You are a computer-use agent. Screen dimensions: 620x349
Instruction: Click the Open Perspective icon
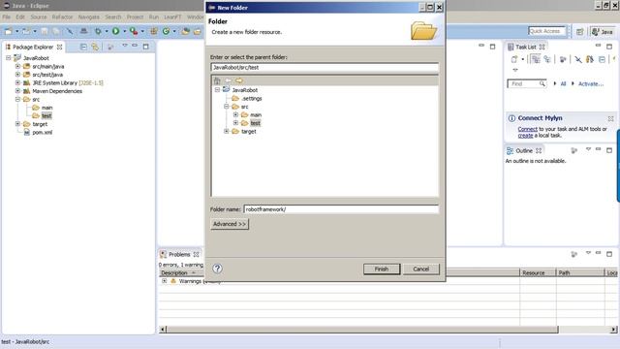(x=579, y=32)
